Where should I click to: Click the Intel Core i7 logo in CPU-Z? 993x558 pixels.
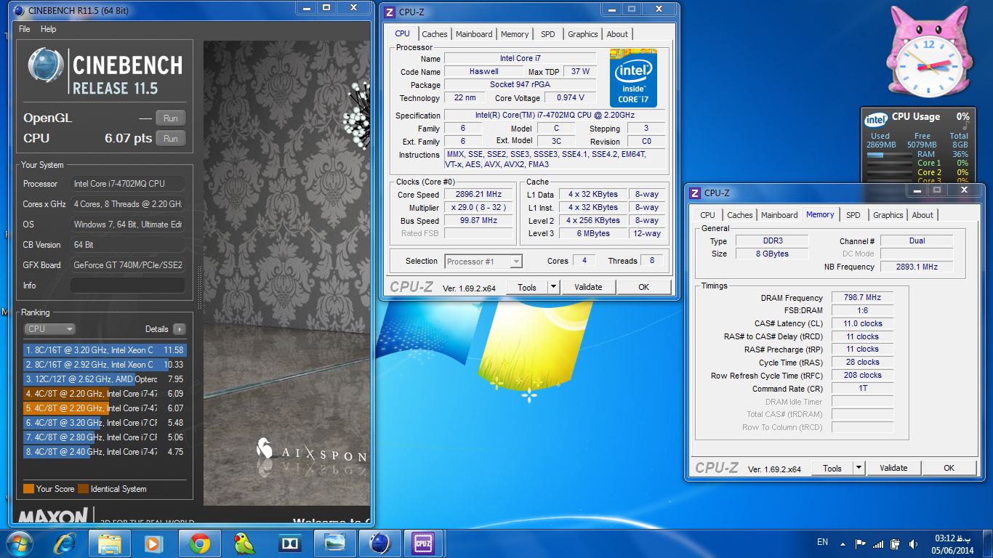632,78
